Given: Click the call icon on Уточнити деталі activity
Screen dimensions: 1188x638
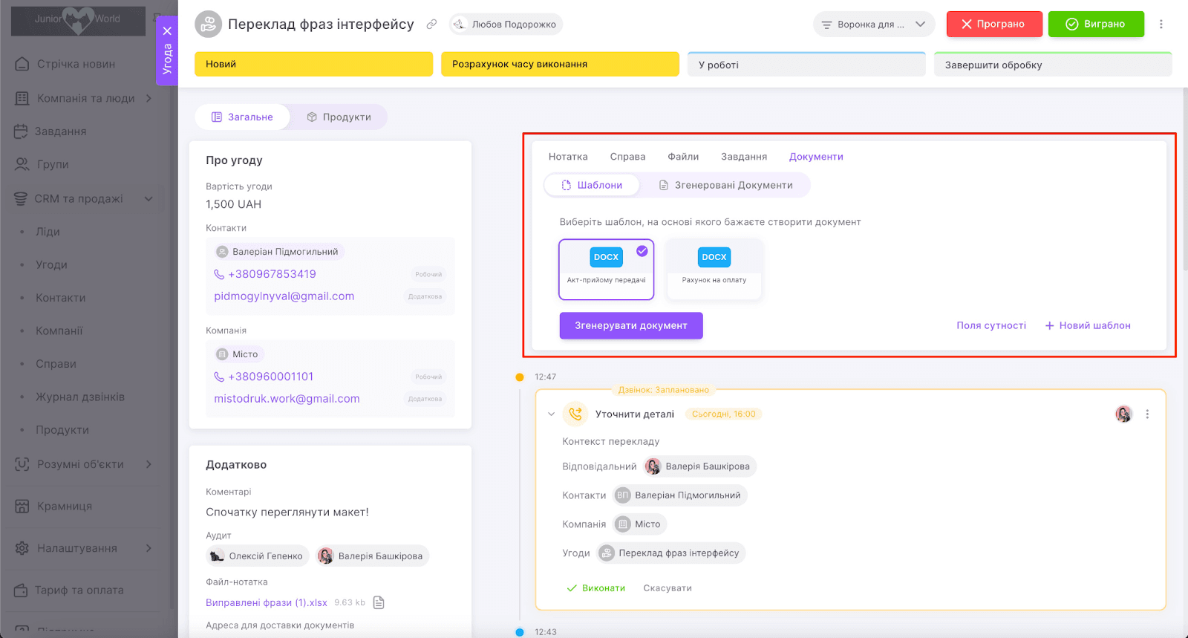Looking at the screenshot, I should tap(575, 414).
